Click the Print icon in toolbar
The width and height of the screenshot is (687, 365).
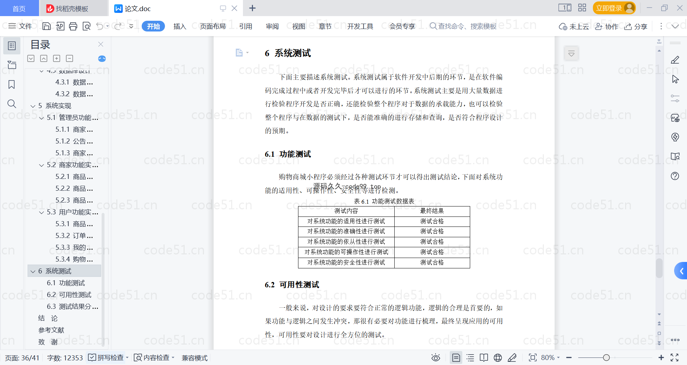click(73, 26)
